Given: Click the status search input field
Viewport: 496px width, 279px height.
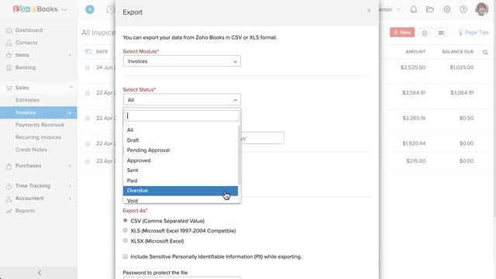Looking at the screenshot, I should 182,115.
